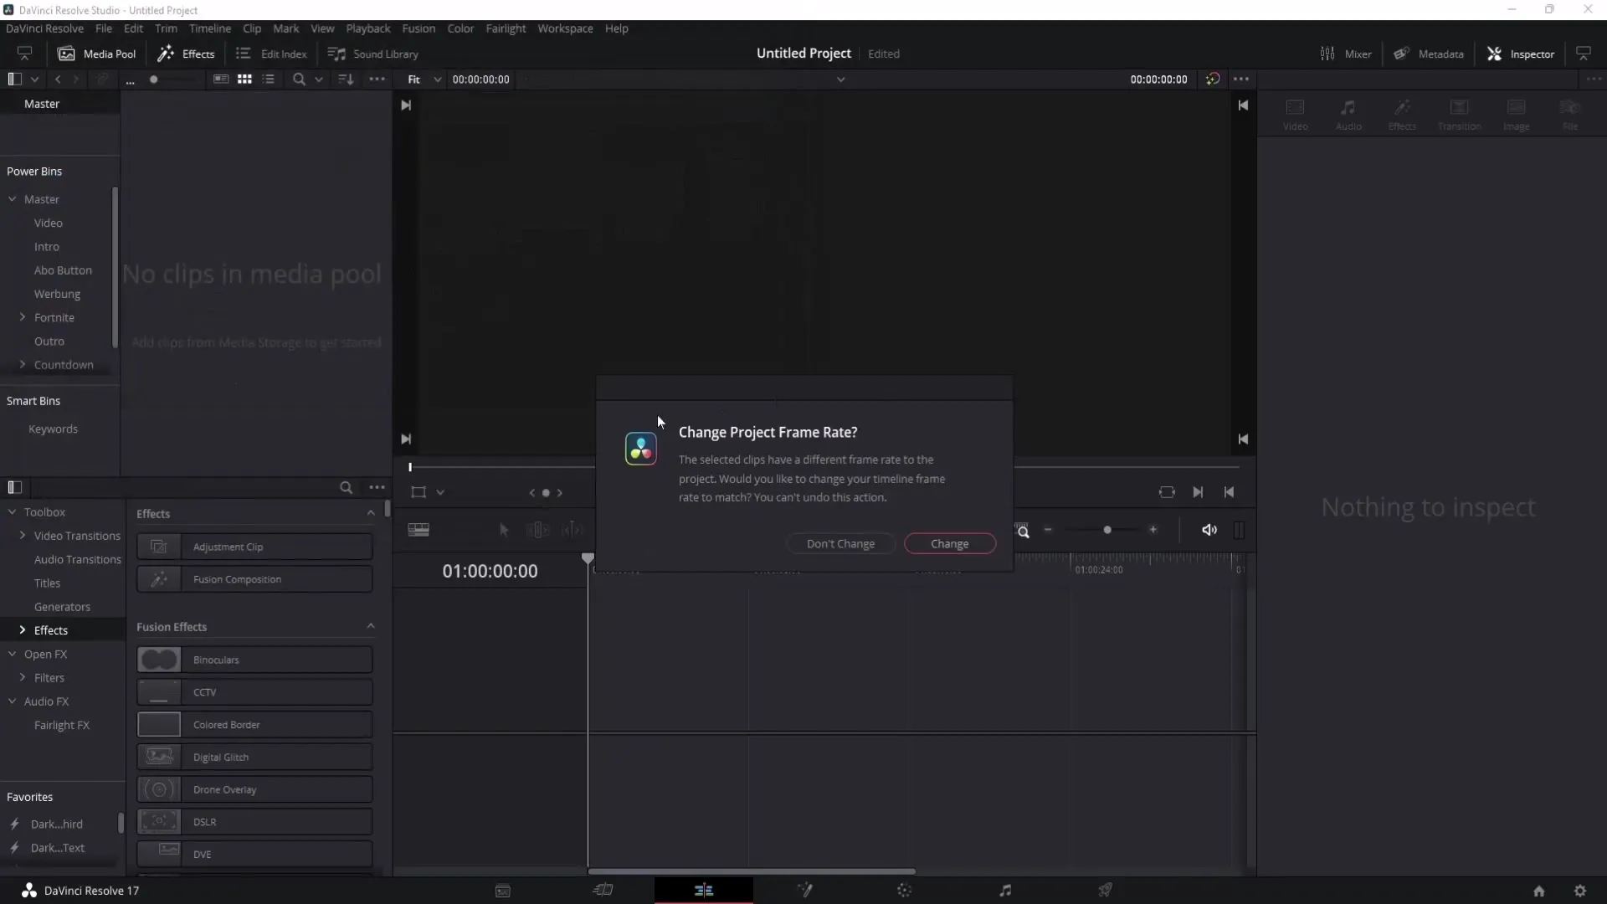The image size is (1607, 904).
Task: Open the media pool sort options
Action: (x=346, y=80)
